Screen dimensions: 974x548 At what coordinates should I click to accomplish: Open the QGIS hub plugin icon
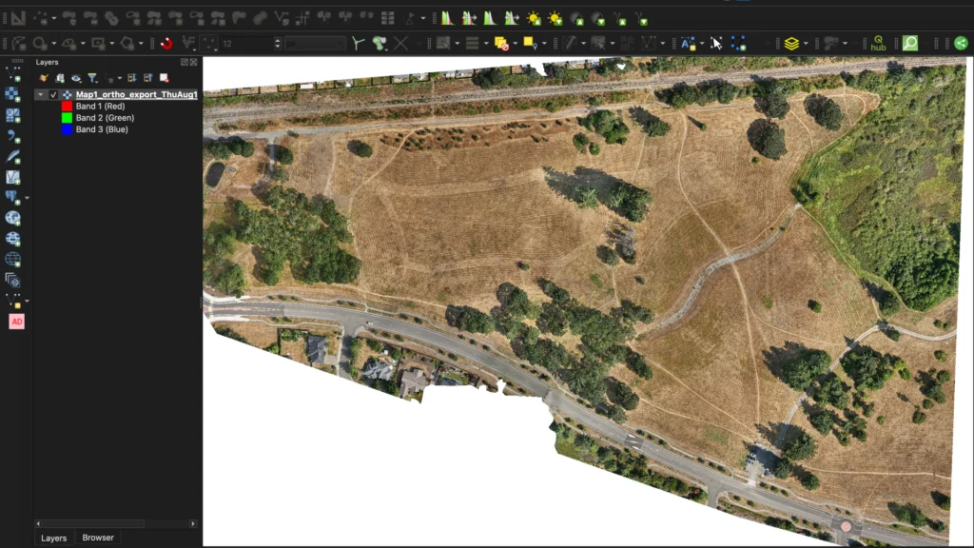(878, 43)
